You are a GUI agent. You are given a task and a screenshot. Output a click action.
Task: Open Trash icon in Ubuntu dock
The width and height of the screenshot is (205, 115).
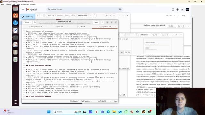(15, 59)
